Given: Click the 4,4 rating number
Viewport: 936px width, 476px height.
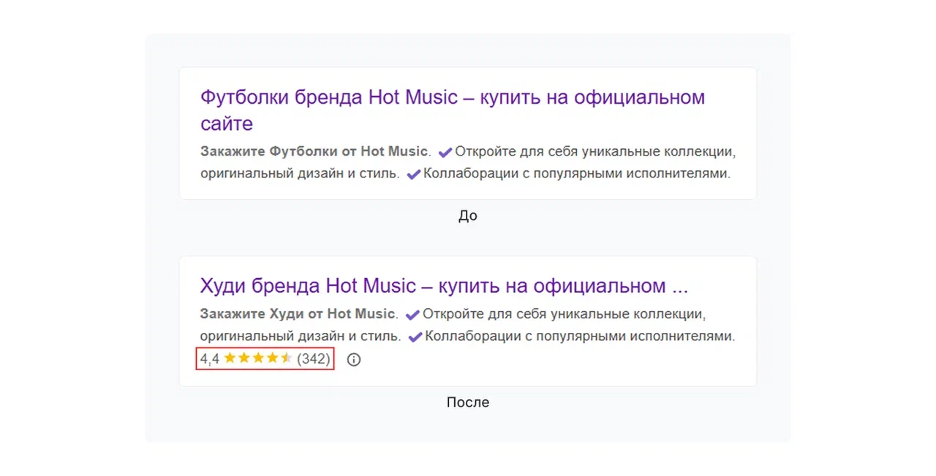Looking at the screenshot, I should click(210, 359).
